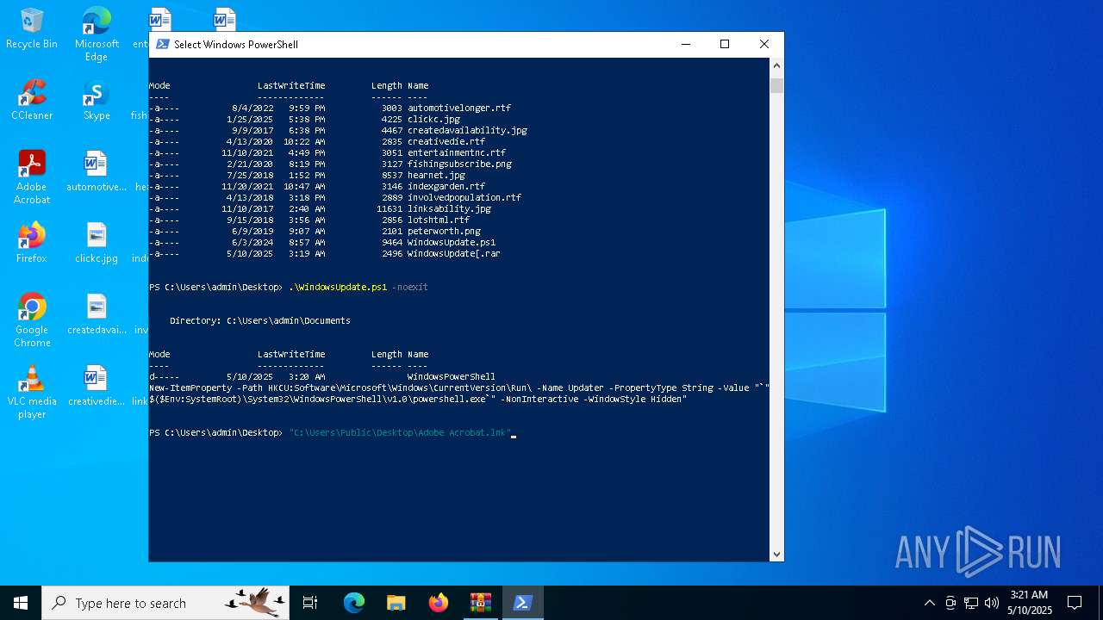This screenshot has height=620, width=1103.
Task: Click the WindowsUpdate.ps1 file name in listing
Action: pos(452,242)
